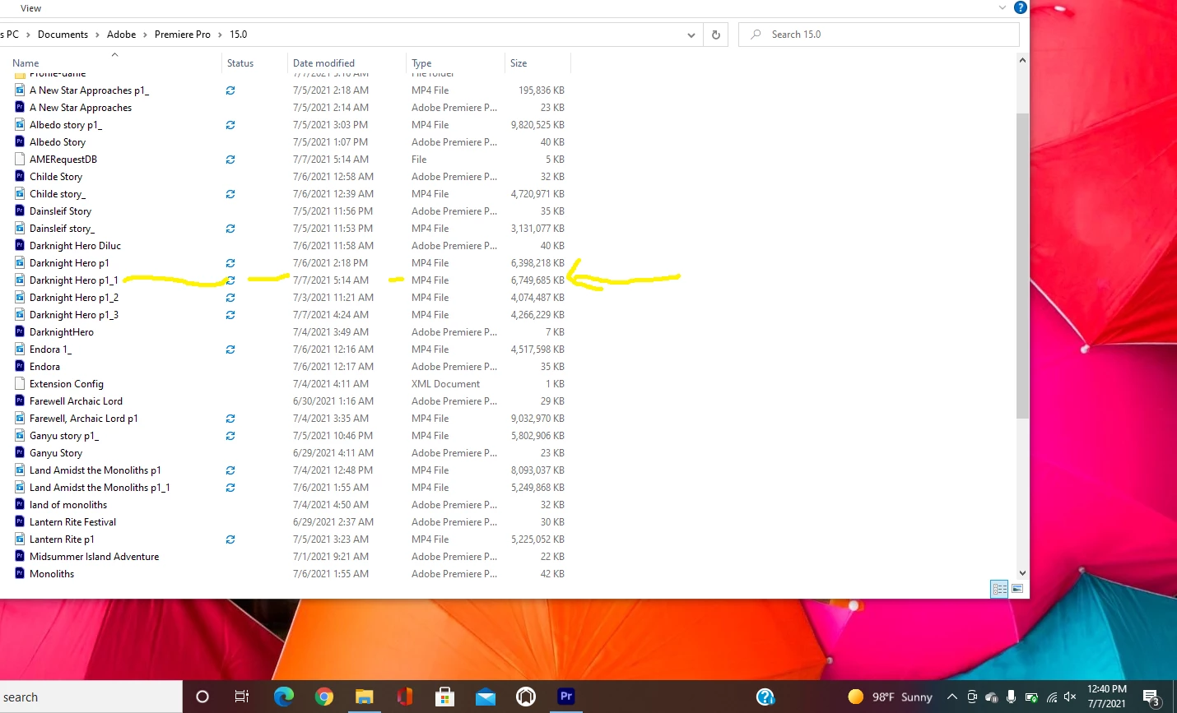Click sync status icon for A New Star Approaches p1_
Image resolution: width=1177 pixels, height=713 pixels.
(230, 90)
